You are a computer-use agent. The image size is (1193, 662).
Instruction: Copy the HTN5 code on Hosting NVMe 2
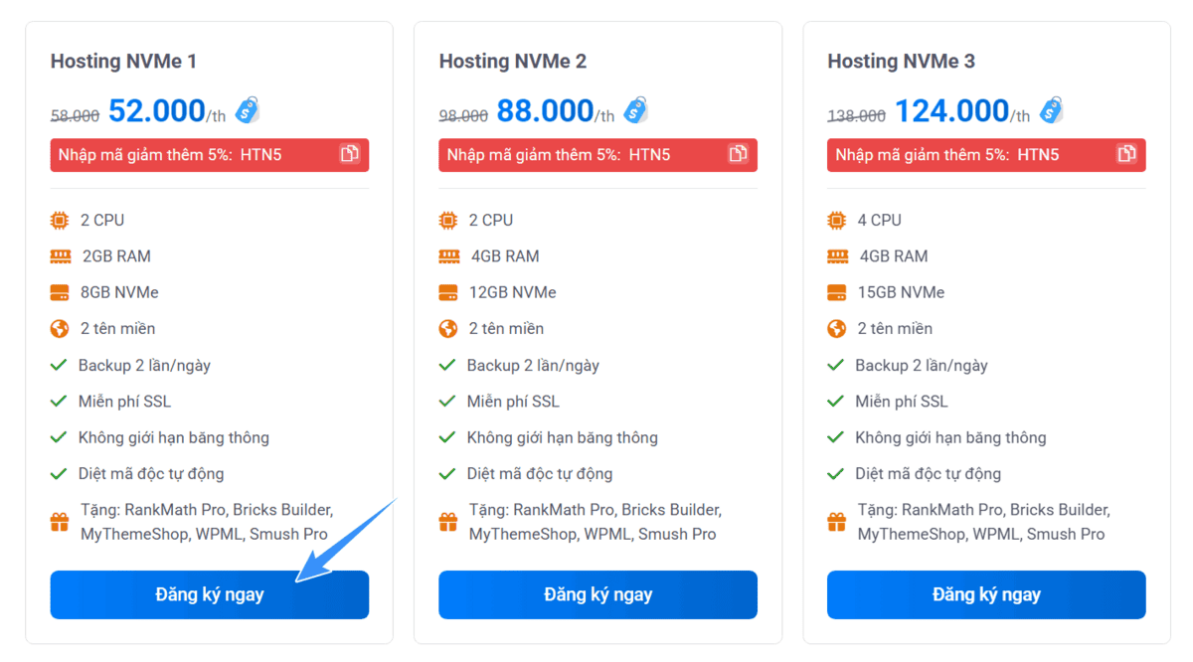(738, 154)
